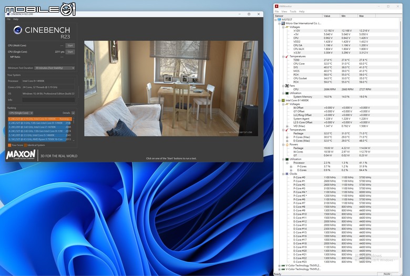
Task: Open the Tools menu in HWMonitor
Action: tap(293, 12)
